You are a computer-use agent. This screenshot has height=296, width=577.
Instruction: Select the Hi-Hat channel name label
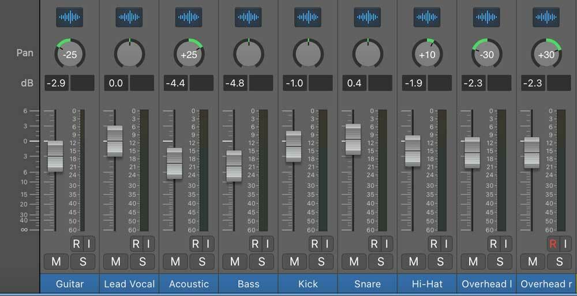[427, 284]
